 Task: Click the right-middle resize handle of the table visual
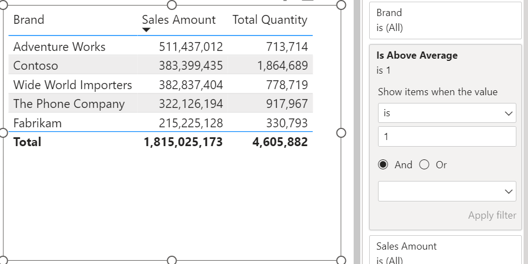click(341, 133)
